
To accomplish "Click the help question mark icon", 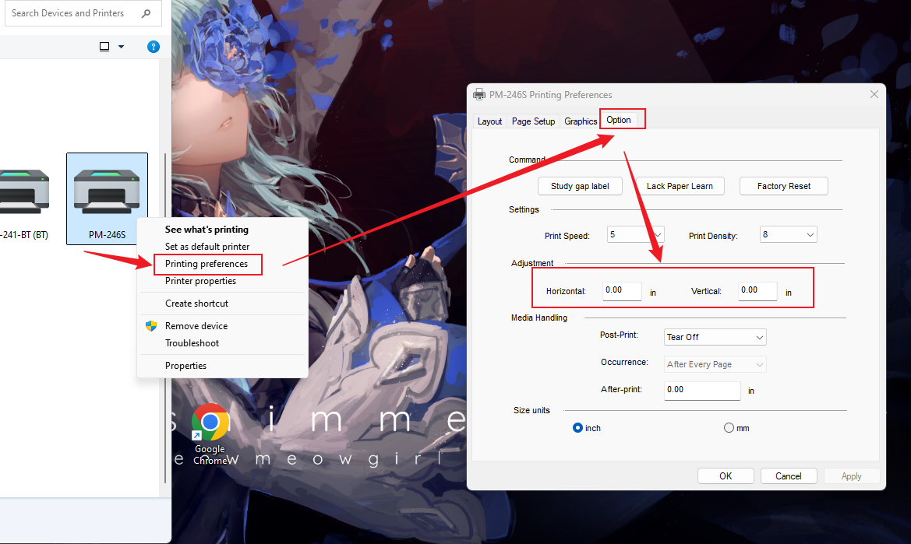I will (x=154, y=47).
